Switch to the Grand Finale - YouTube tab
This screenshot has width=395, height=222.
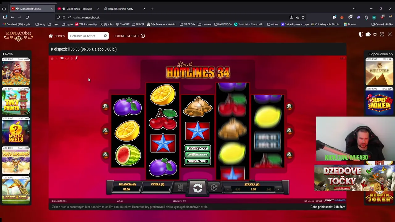point(79,9)
